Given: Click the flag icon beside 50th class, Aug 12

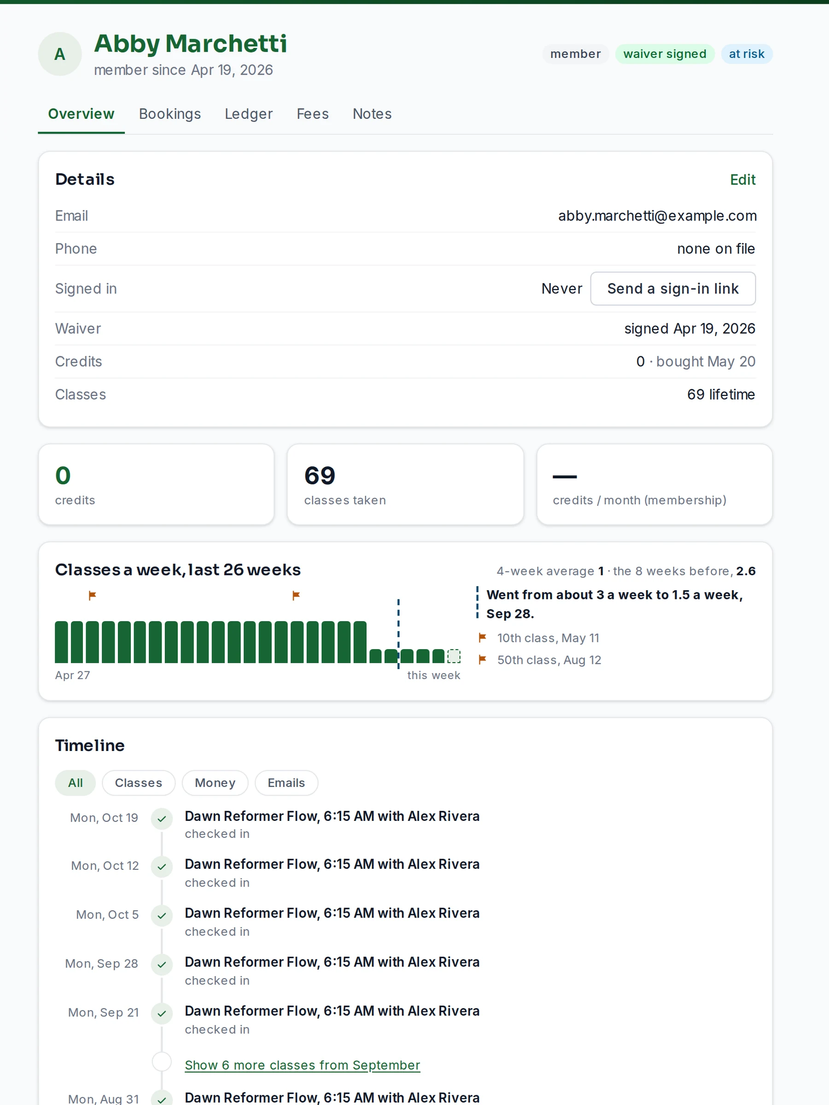Looking at the screenshot, I should coord(482,659).
